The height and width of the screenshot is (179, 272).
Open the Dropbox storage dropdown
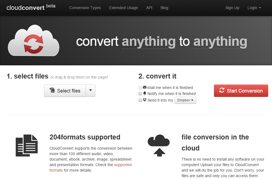point(185,100)
